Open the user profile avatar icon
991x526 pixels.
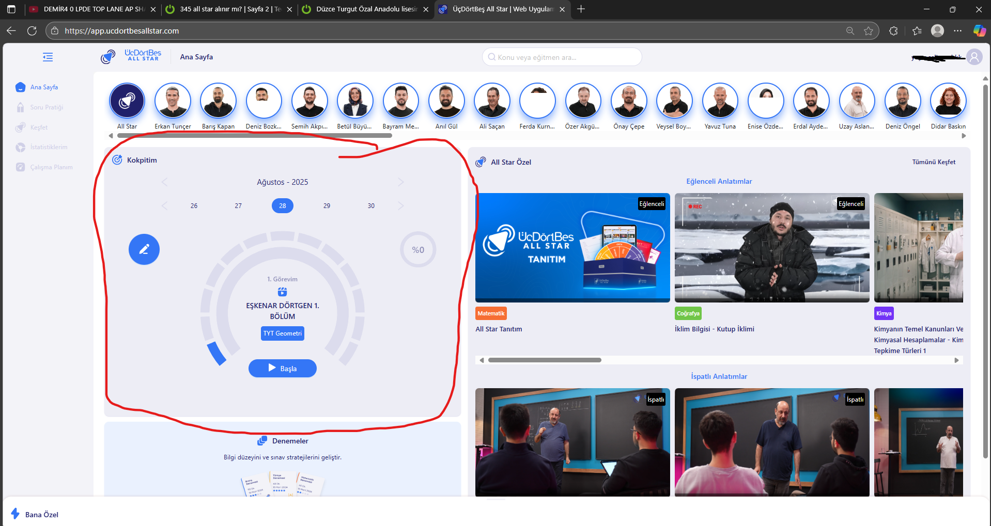(974, 57)
